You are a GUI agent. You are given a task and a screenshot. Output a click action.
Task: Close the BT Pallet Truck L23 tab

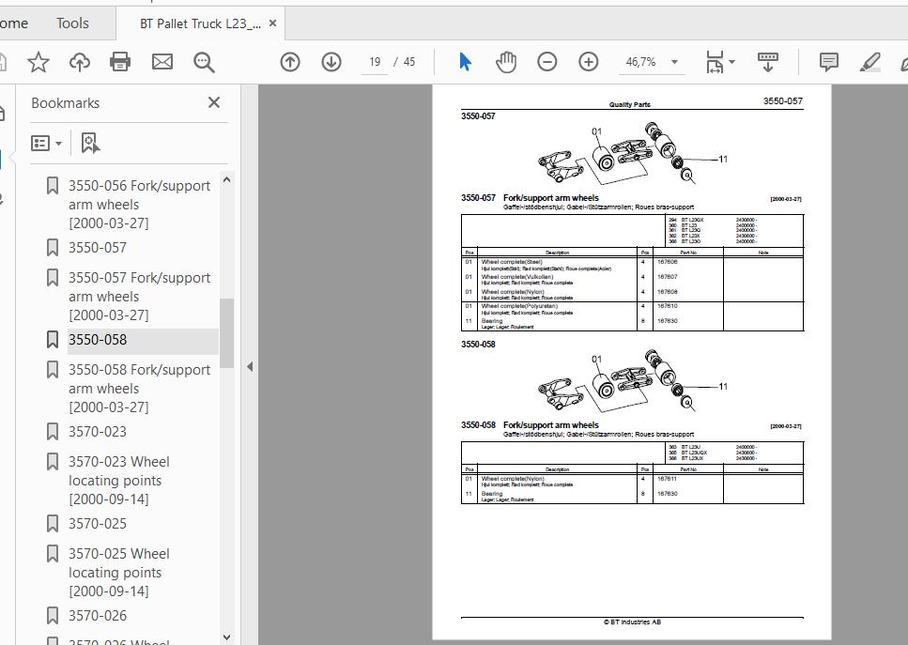(x=272, y=23)
